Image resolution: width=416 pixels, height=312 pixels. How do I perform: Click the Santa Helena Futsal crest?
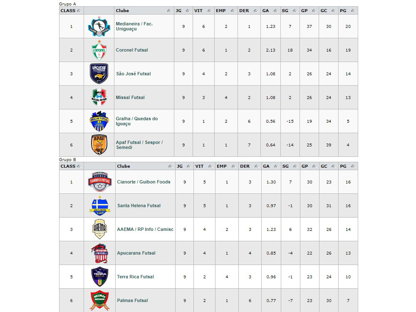click(x=99, y=206)
